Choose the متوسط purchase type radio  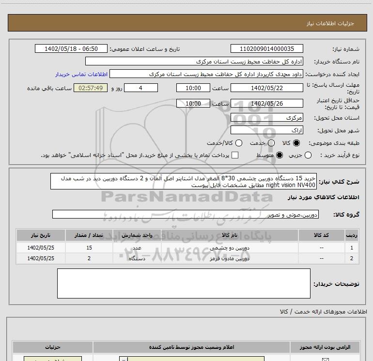280,155
